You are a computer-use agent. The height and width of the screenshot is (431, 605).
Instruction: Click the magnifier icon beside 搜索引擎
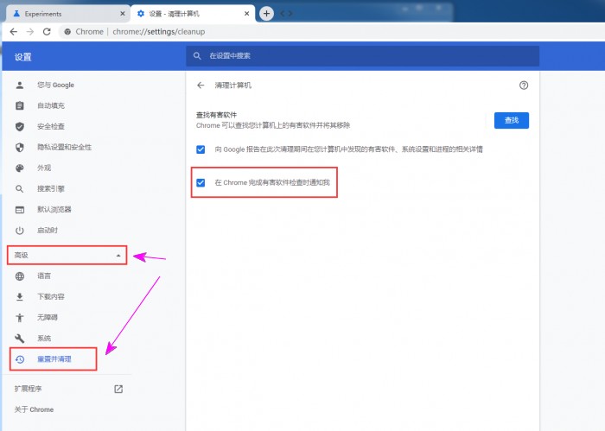click(x=20, y=189)
